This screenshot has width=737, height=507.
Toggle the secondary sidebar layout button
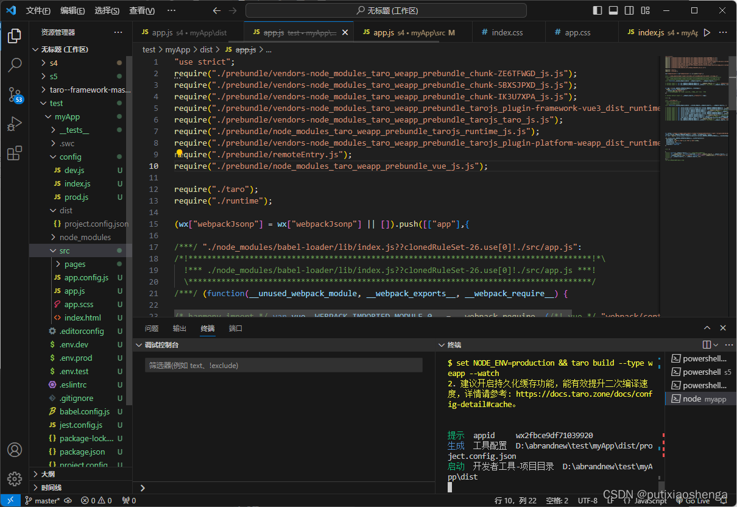tap(629, 10)
